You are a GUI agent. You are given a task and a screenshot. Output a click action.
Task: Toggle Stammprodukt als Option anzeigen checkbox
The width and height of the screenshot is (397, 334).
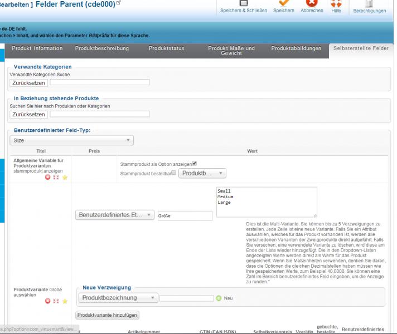pyautogui.click(x=195, y=163)
